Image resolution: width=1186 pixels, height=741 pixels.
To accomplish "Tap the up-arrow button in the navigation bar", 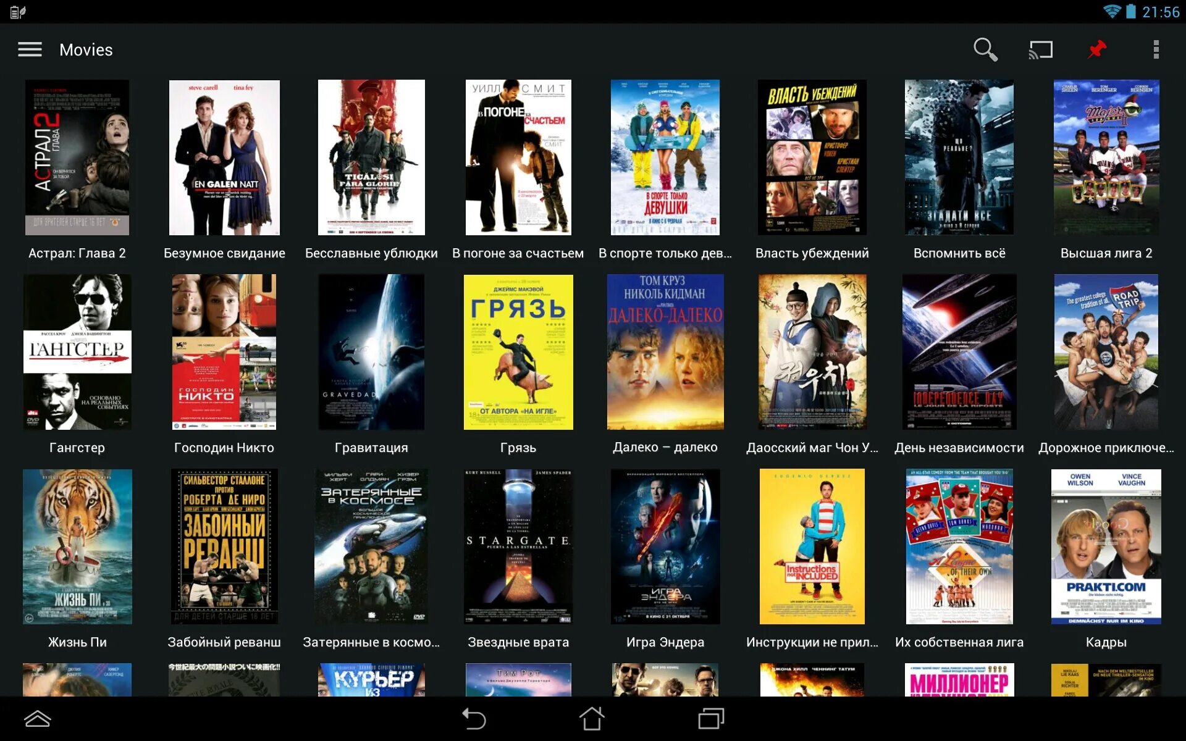I will click(x=37, y=719).
